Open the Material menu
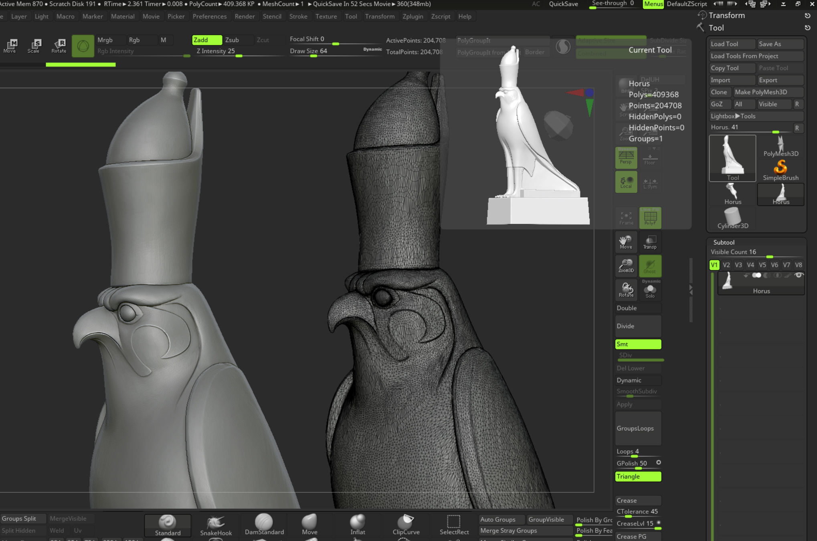817x541 pixels. click(123, 16)
